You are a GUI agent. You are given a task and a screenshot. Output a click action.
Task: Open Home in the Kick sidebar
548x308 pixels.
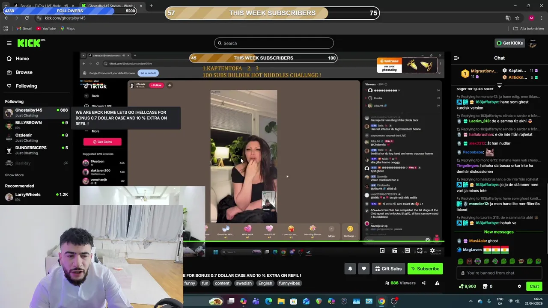(x=22, y=59)
